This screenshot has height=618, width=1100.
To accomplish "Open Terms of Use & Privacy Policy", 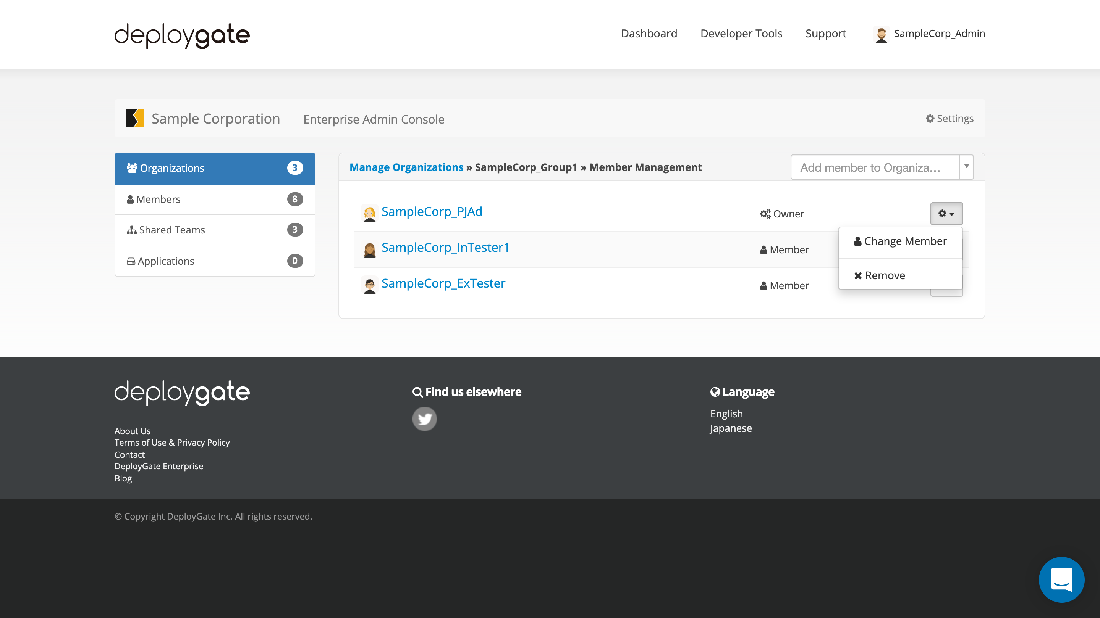I will [172, 443].
